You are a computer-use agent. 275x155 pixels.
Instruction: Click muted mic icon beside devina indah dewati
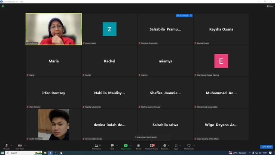click(x=84, y=139)
